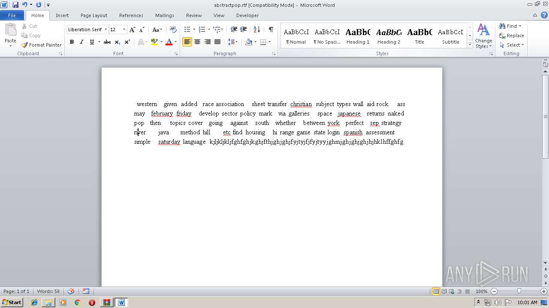Click the Windows Start button

[12, 302]
